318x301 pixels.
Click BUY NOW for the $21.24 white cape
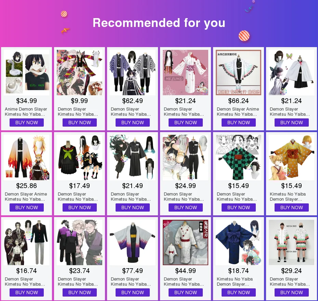pos(292,123)
